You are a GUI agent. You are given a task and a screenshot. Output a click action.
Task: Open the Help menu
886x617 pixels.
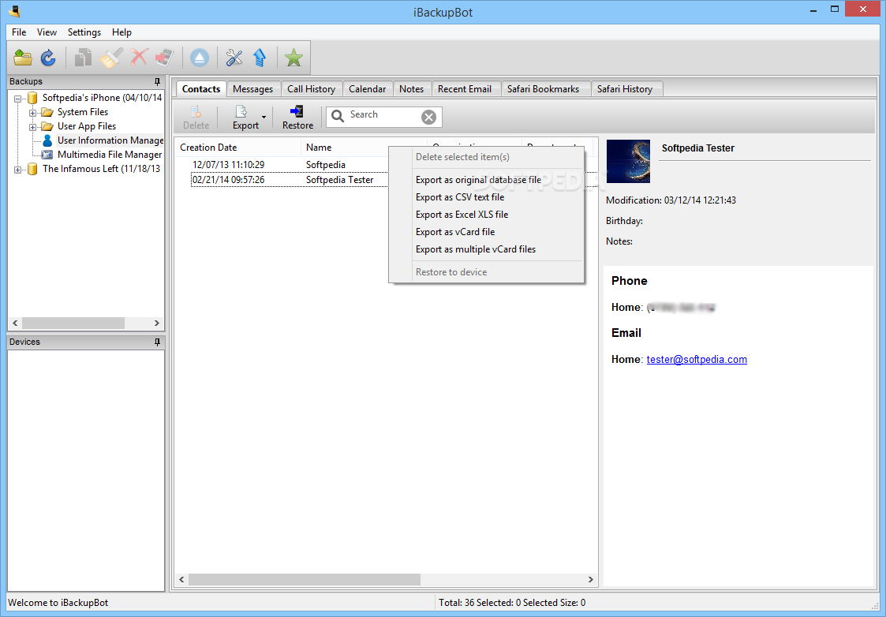coord(121,32)
